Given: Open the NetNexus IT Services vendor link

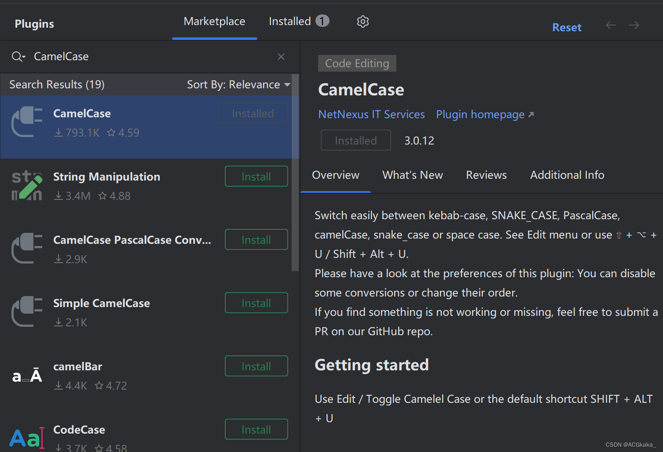Looking at the screenshot, I should (371, 114).
